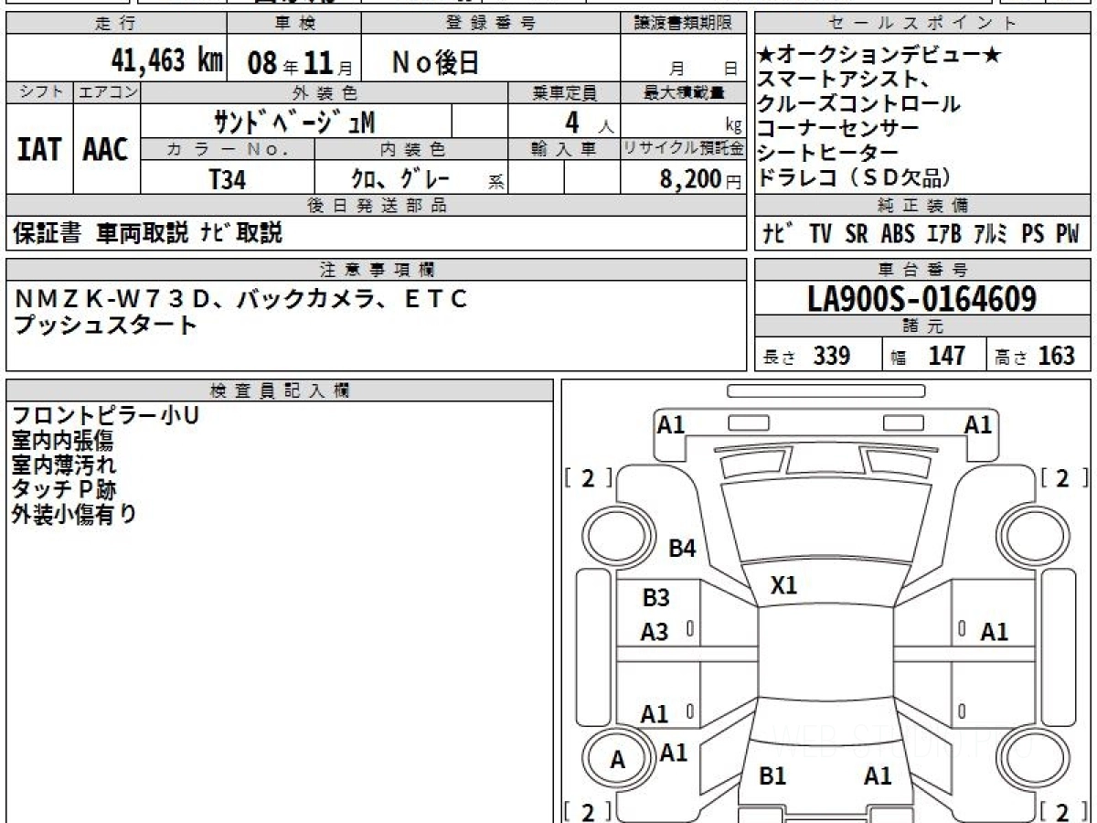Screen dimensions: 1097x823
Task: Click the height value 163
Action: [1056, 356]
